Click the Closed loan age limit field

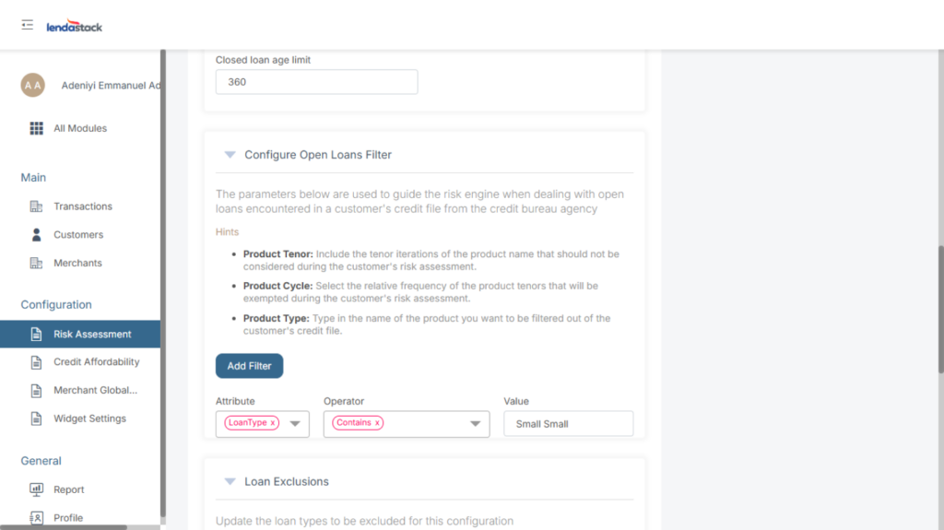tap(316, 82)
